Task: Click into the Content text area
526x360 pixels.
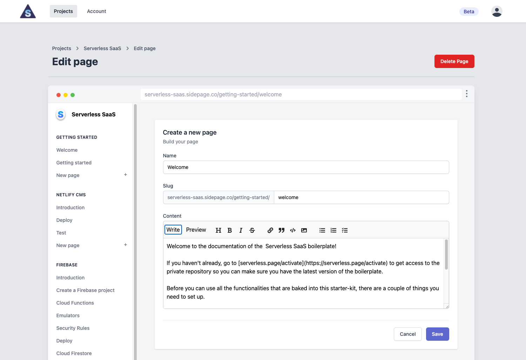Action: coord(303,273)
